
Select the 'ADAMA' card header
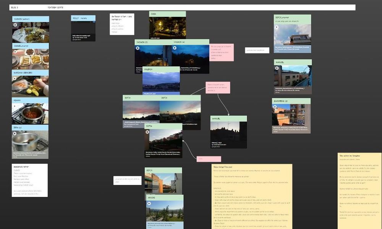coord(30,100)
